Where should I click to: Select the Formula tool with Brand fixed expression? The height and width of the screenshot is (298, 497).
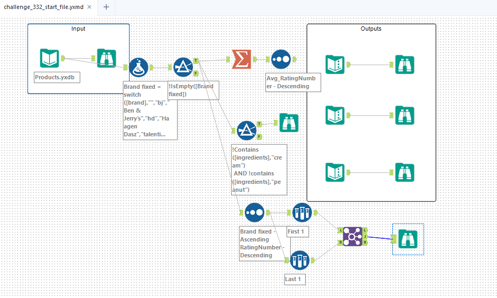[139, 67]
